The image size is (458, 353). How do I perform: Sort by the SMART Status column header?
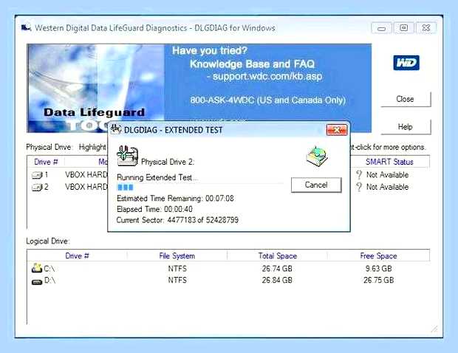[x=389, y=162]
